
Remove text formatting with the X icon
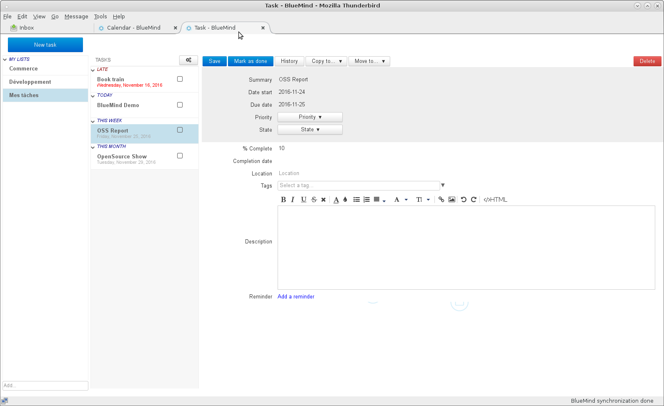pos(323,200)
